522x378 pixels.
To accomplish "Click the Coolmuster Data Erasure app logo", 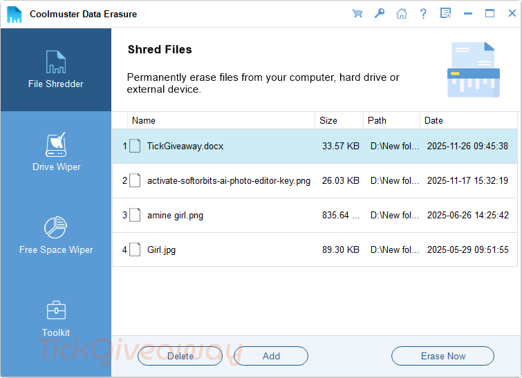I will click(15, 14).
